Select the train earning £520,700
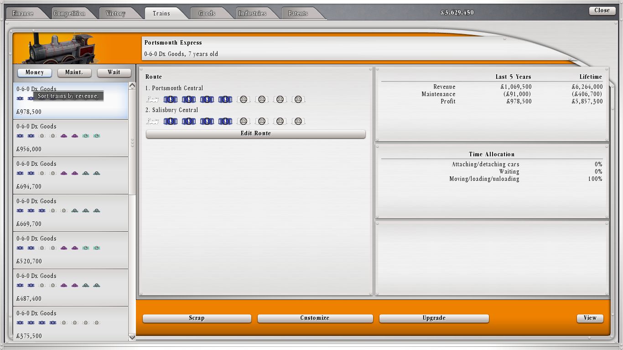623x350 pixels. tap(71, 250)
